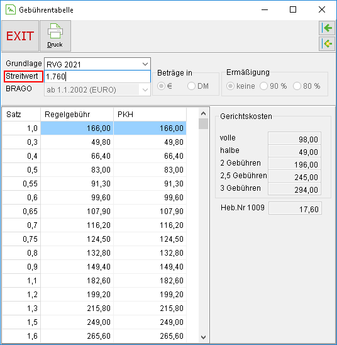This screenshot has width=337, height=345.
Task: Maximize the Gebührentabelle window
Action: click(x=293, y=9)
